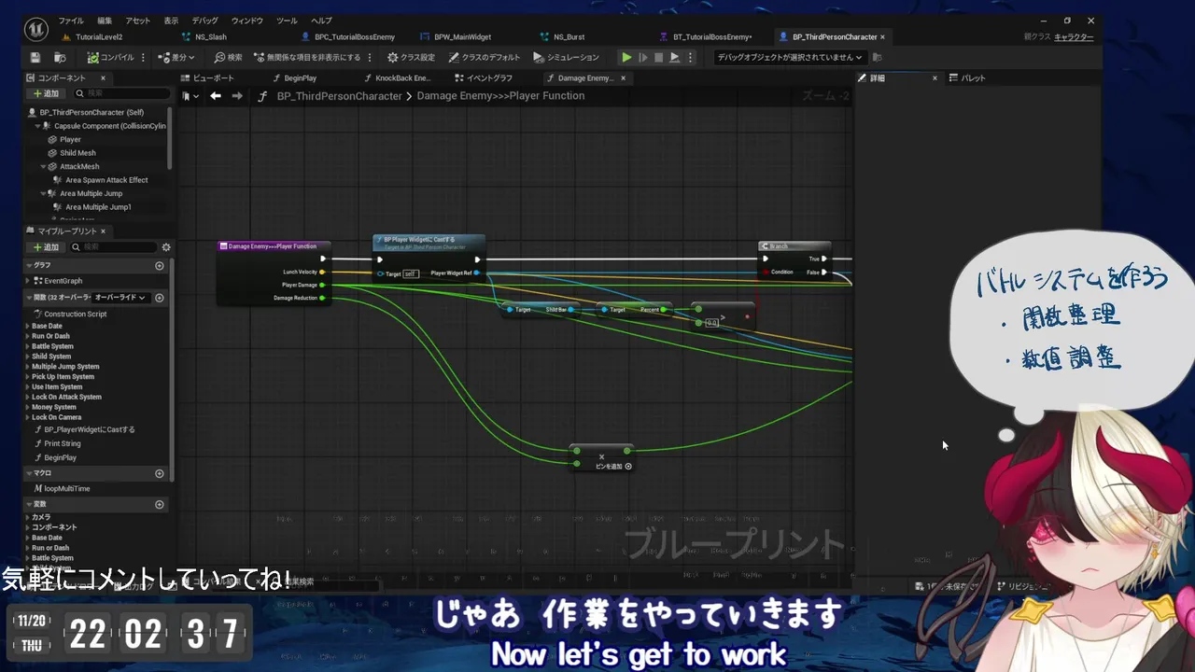Open デバッグ menu
1195x672 pixels.
204,21
